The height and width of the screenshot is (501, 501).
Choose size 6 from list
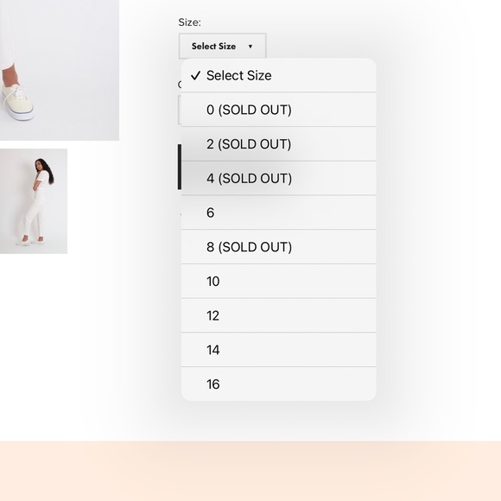[x=279, y=212]
